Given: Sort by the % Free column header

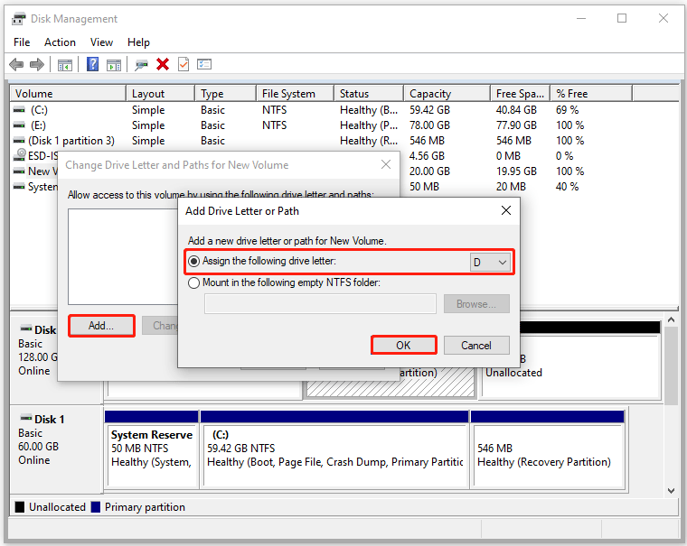Looking at the screenshot, I should (591, 94).
